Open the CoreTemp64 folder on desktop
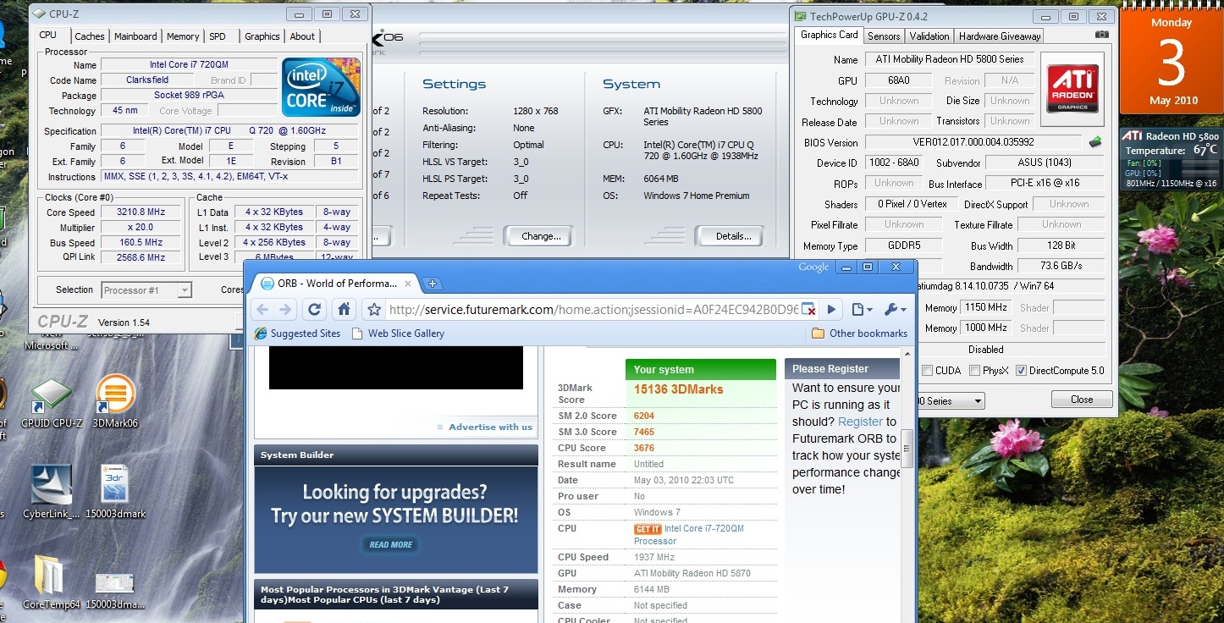 51,582
